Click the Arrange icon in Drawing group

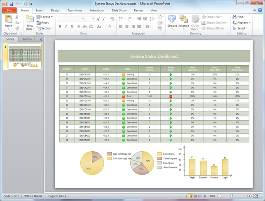(184, 19)
